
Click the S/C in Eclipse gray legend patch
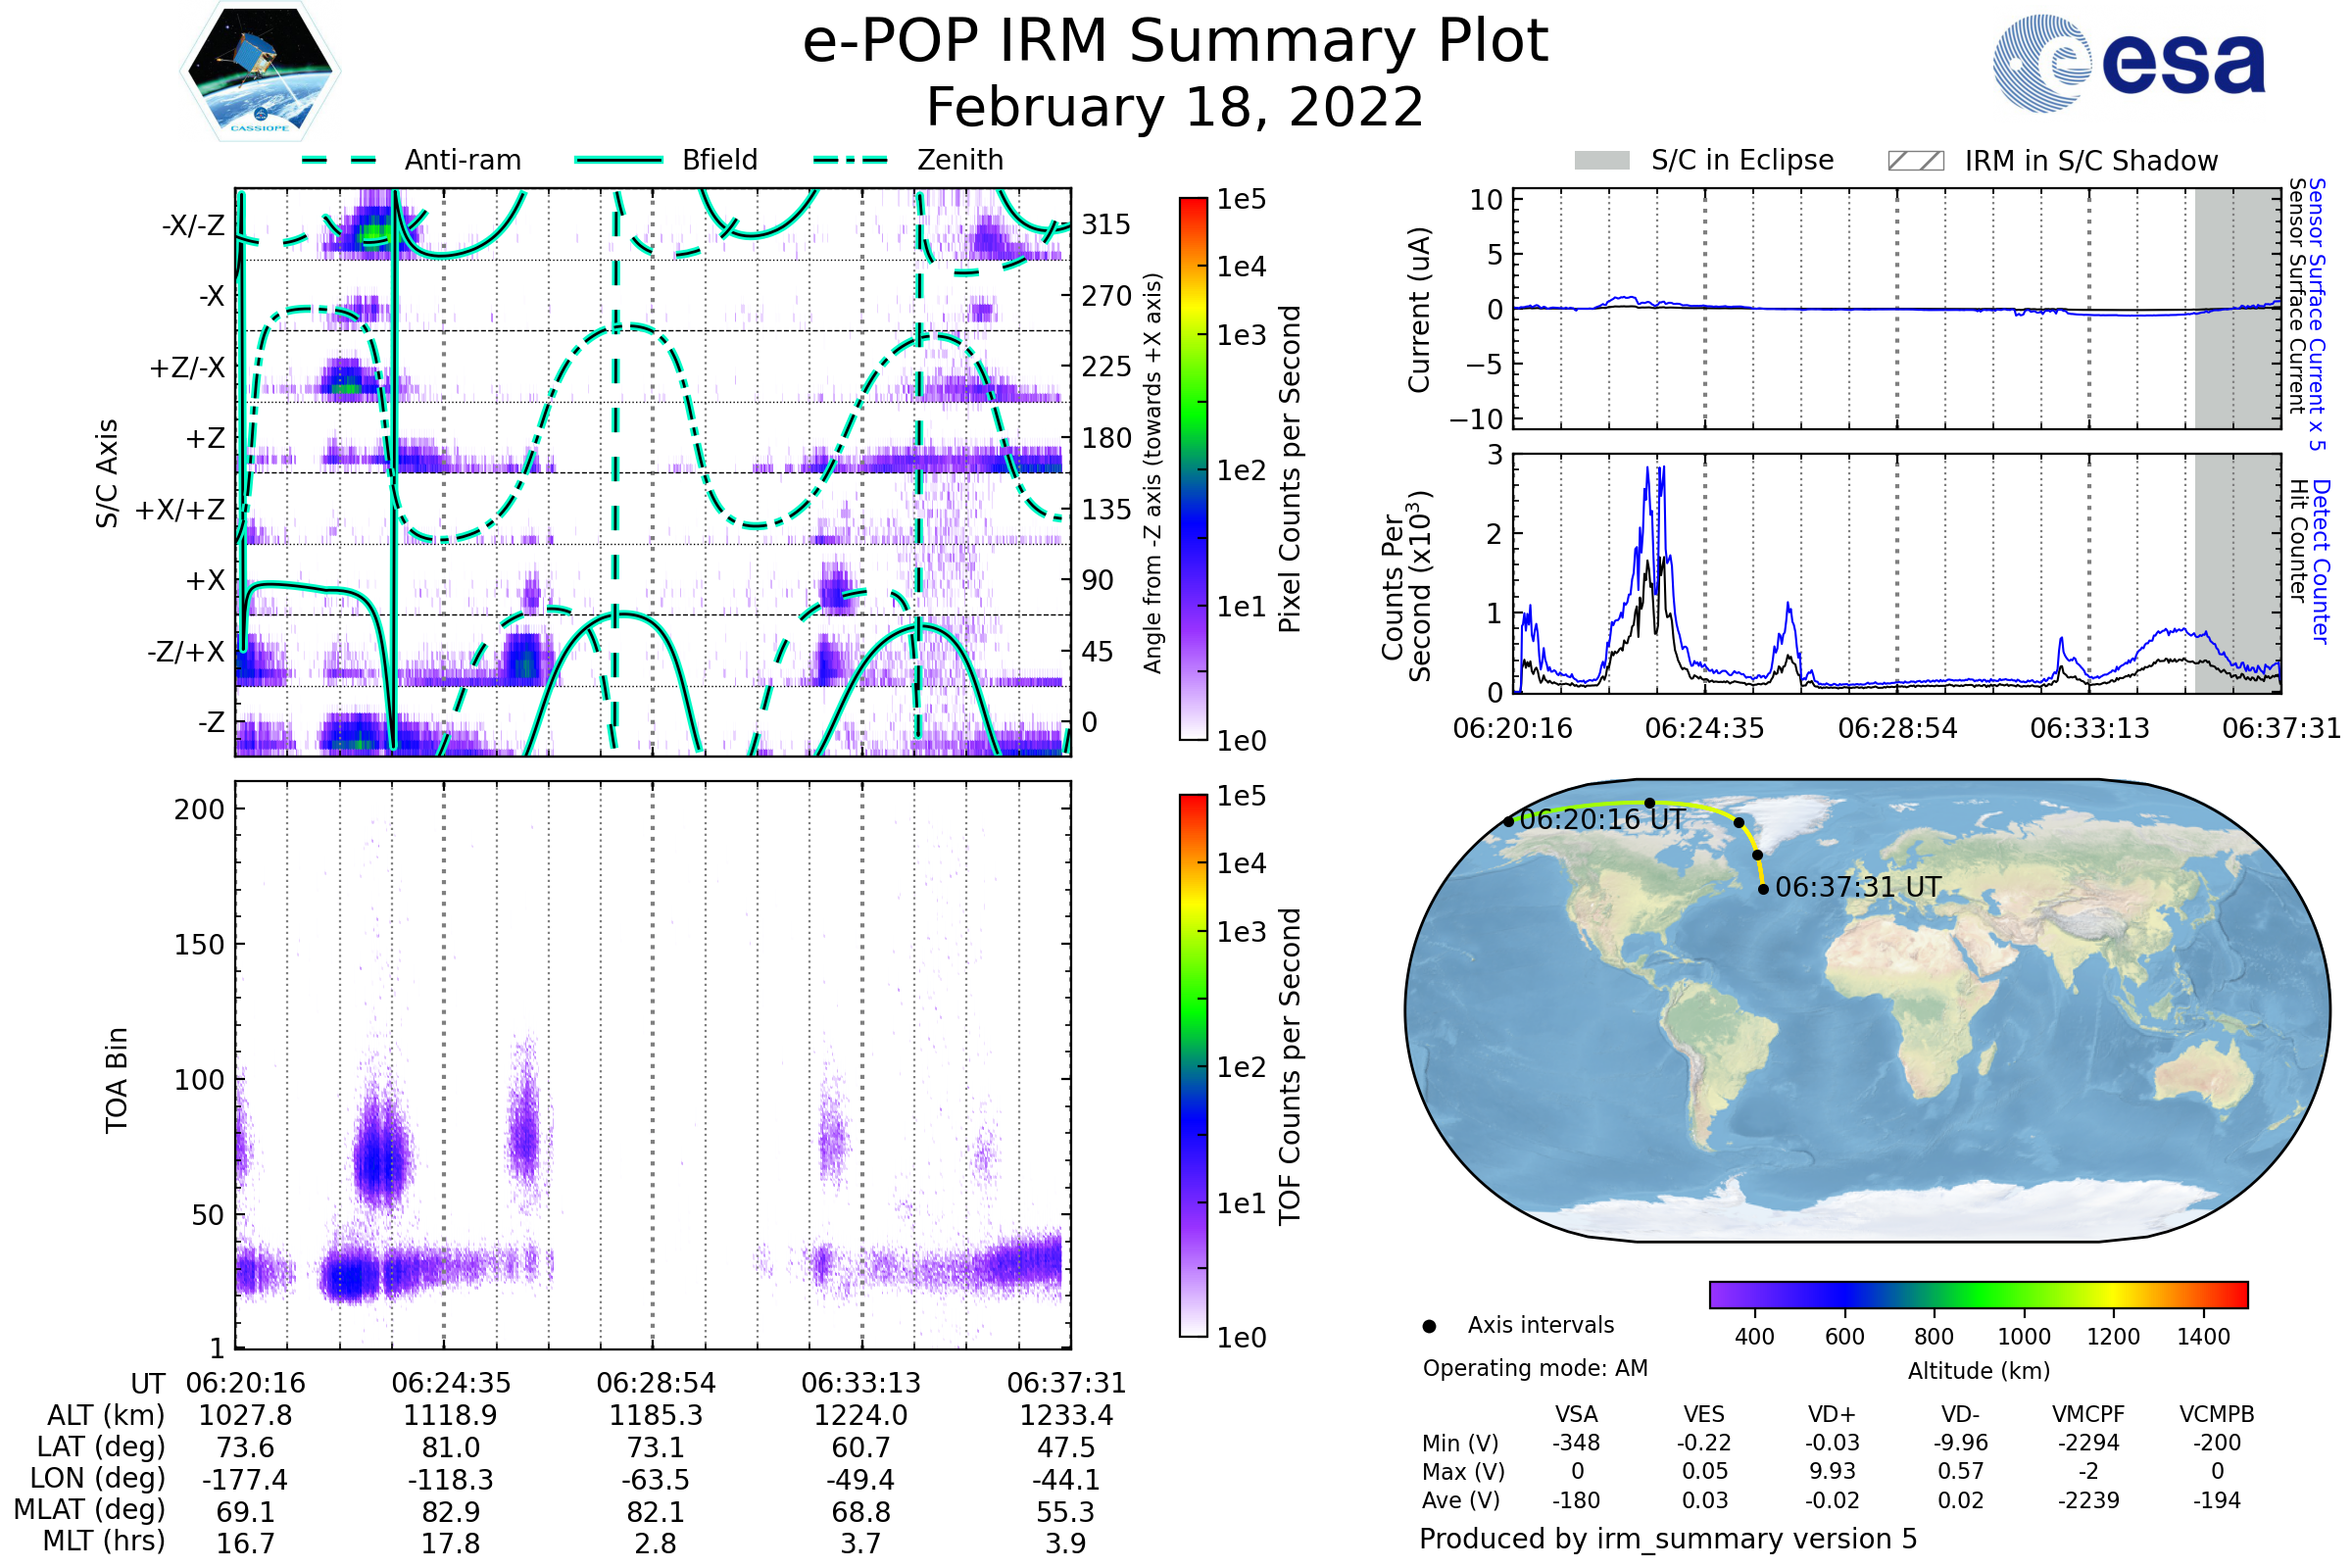point(1601,161)
